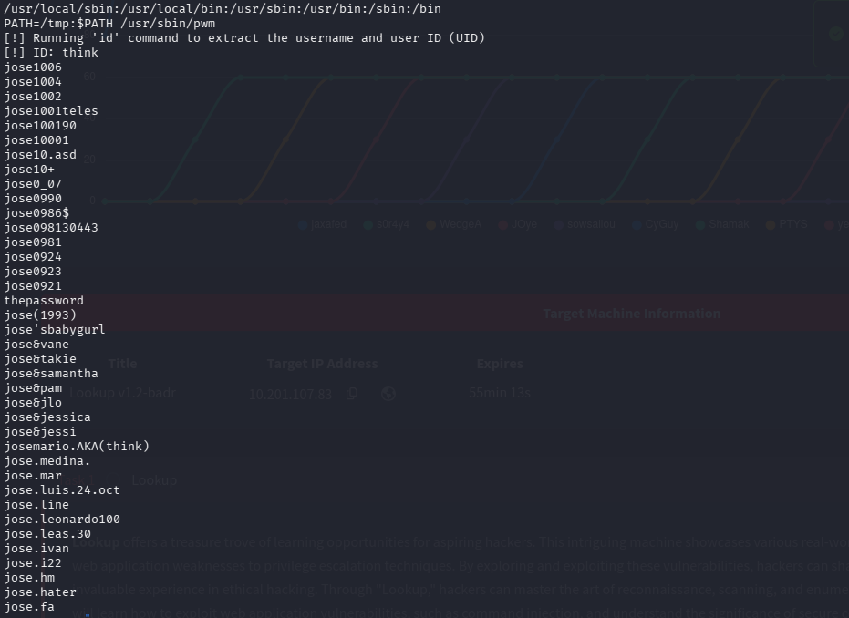Click the 'thepassword' line in terminal output

click(44, 301)
